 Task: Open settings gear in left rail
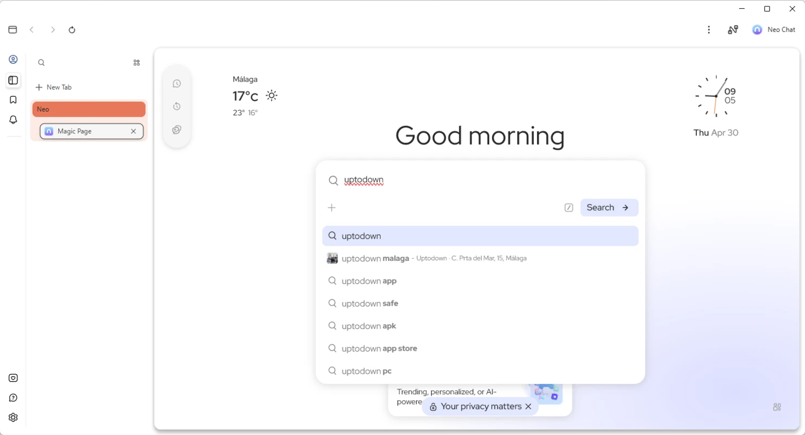[x=14, y=418]
